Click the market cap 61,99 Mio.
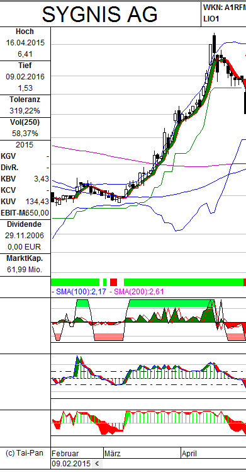Viewport: 246px width, 472px height. [25, 270]
